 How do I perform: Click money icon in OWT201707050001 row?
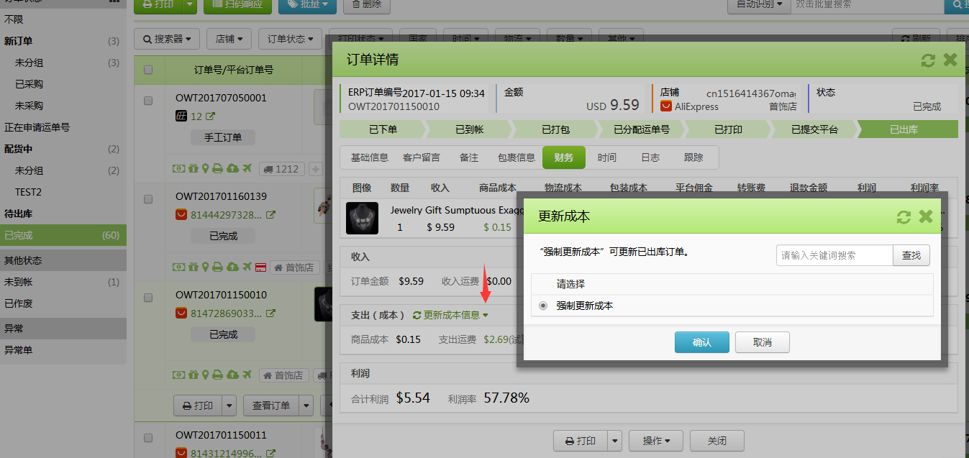(178, 169)
